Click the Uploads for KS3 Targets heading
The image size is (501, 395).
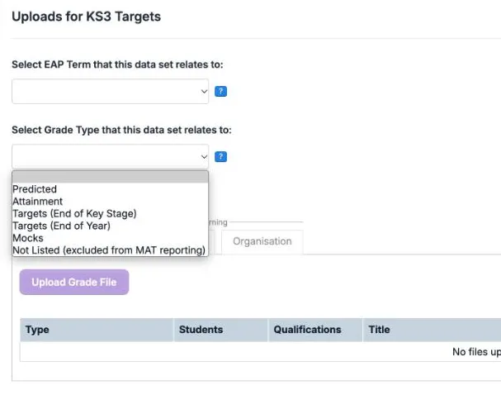point(87,17)
